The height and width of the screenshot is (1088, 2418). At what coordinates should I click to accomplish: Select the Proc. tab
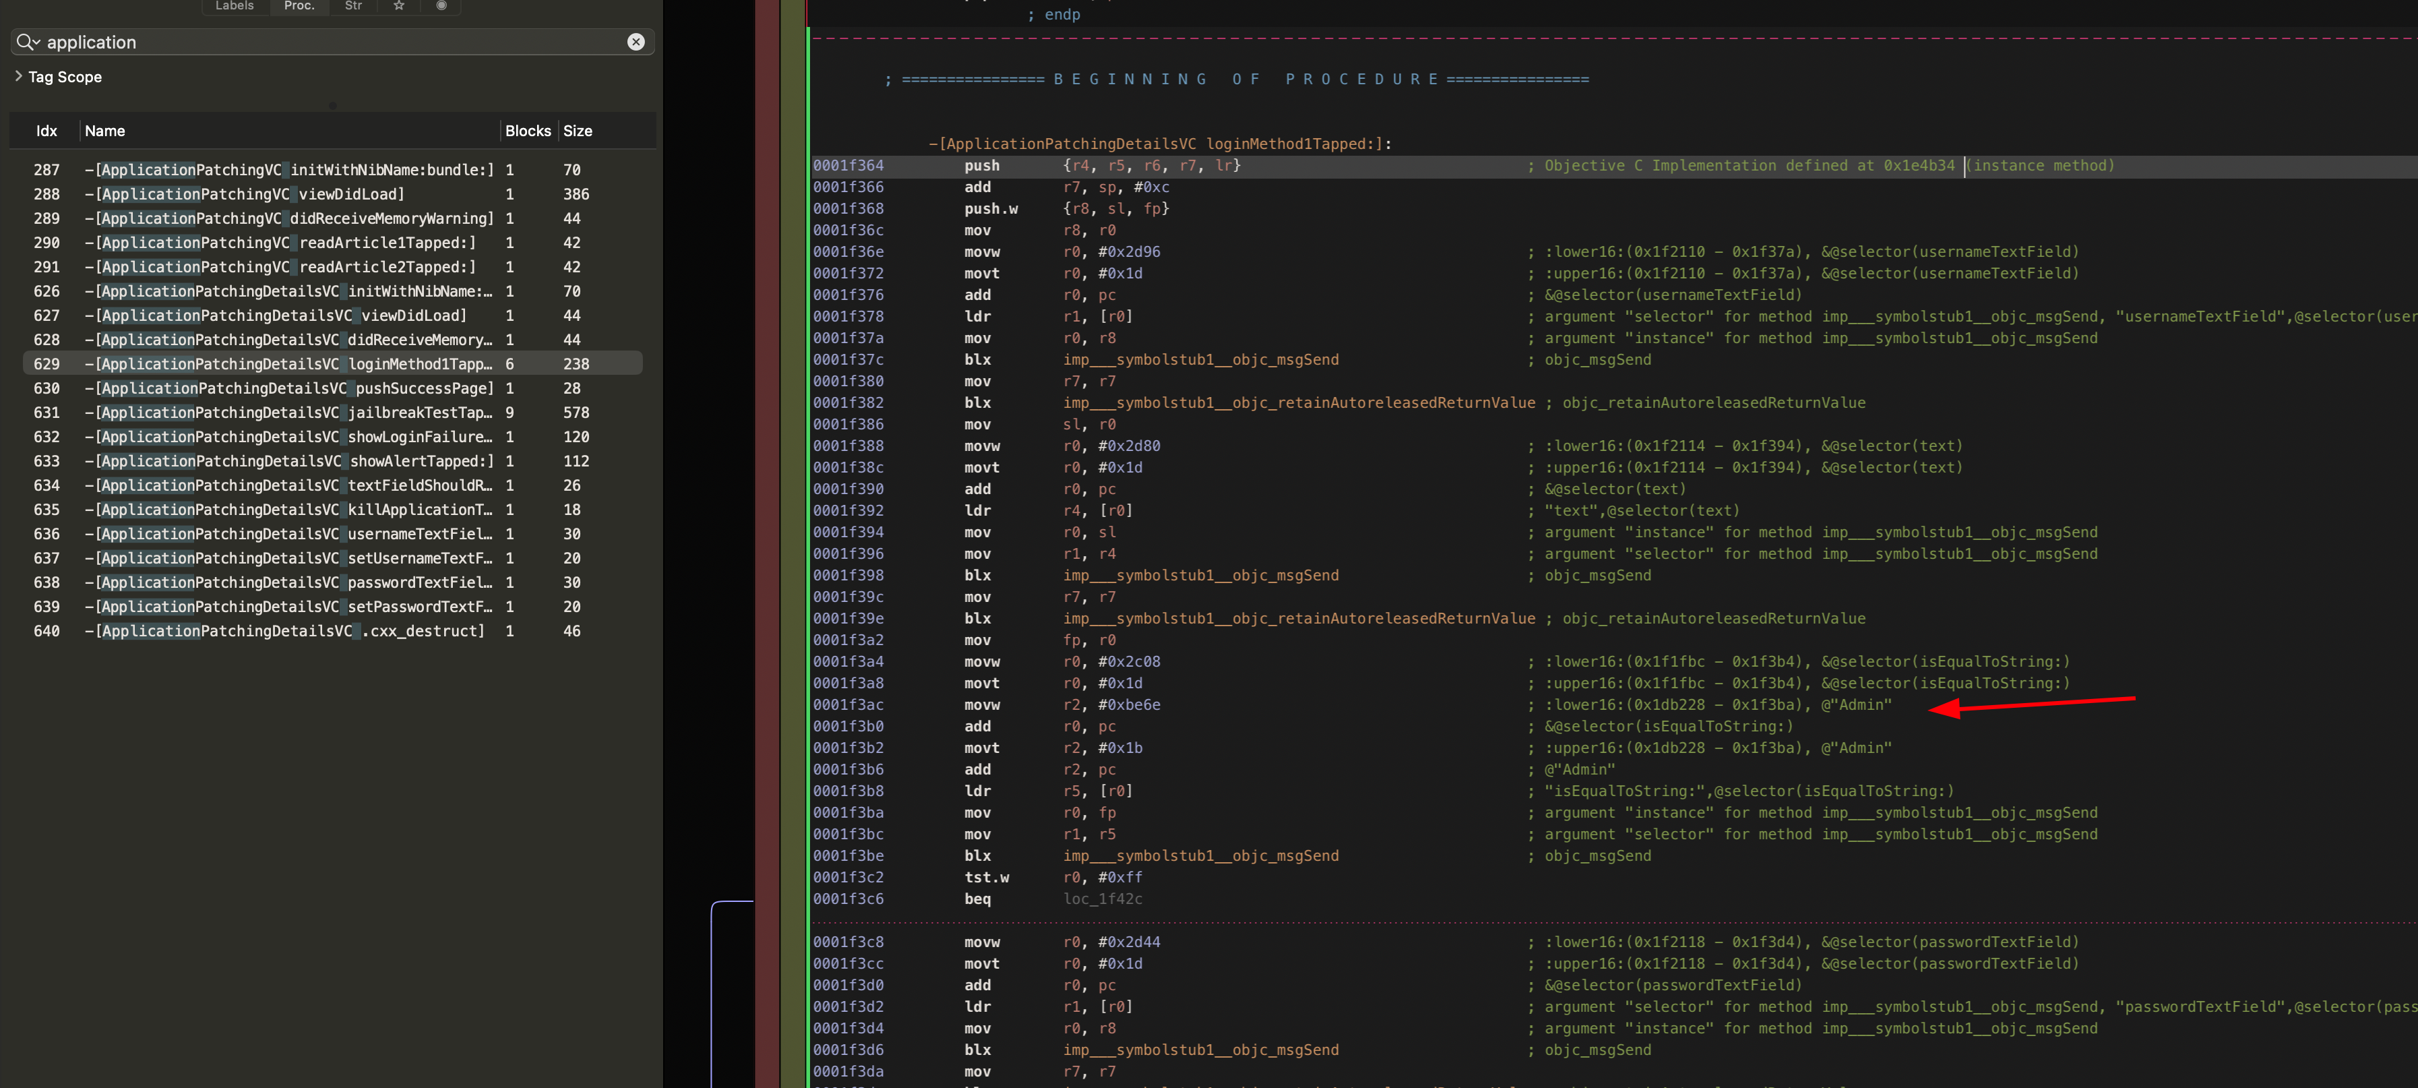(x=299, y=5)
